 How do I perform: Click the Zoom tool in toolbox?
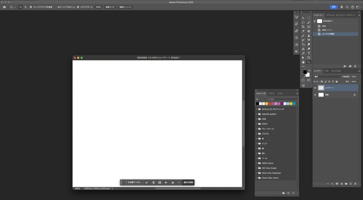click(x=309, y=62)
